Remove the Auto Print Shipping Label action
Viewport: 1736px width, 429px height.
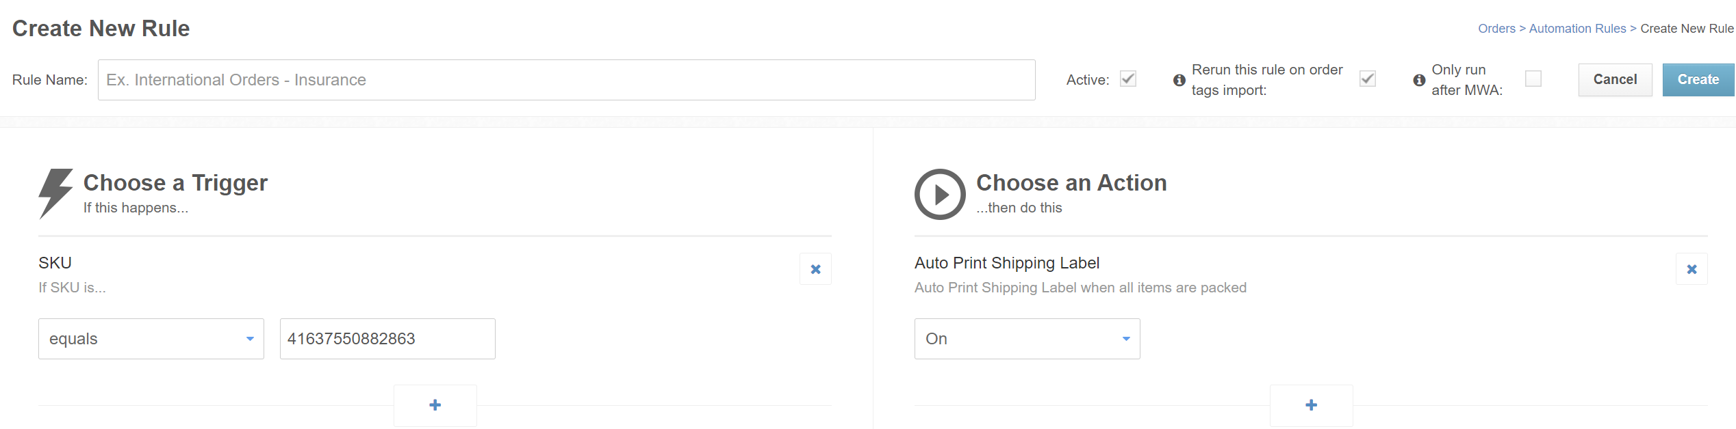tap(1692, 269)
